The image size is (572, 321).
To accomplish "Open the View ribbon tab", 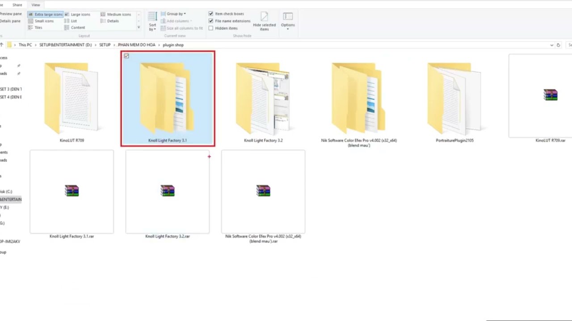I will pyautogui.click(x=35, y=5).
